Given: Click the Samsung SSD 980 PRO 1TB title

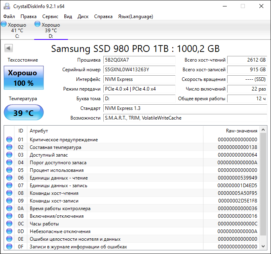Looking at the screenshot, I should (135, 49).
